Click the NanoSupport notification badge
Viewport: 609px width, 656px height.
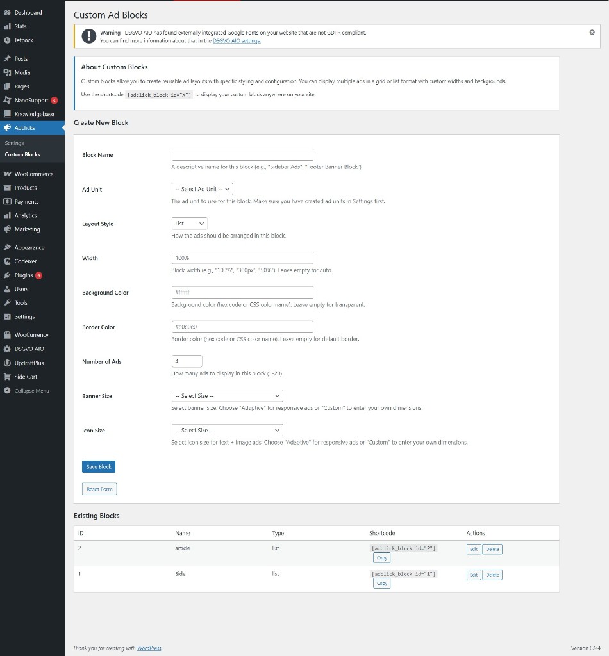pos(54,101)
